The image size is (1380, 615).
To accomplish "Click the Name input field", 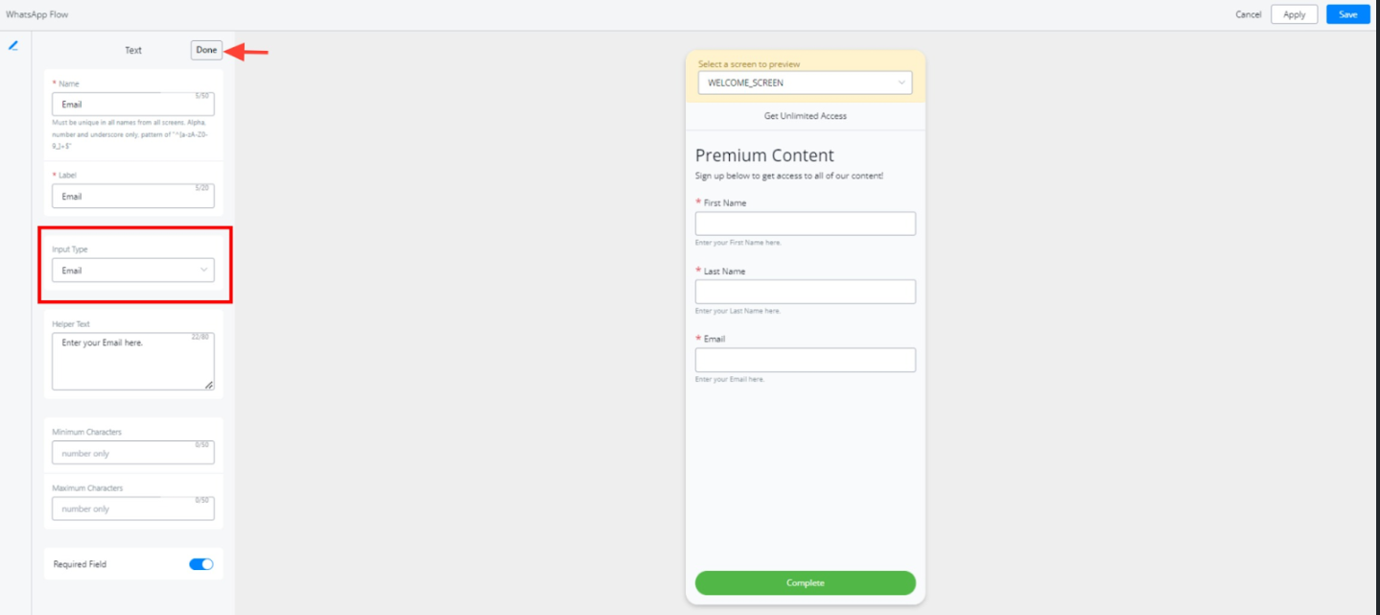I will (x=132, y=105).
